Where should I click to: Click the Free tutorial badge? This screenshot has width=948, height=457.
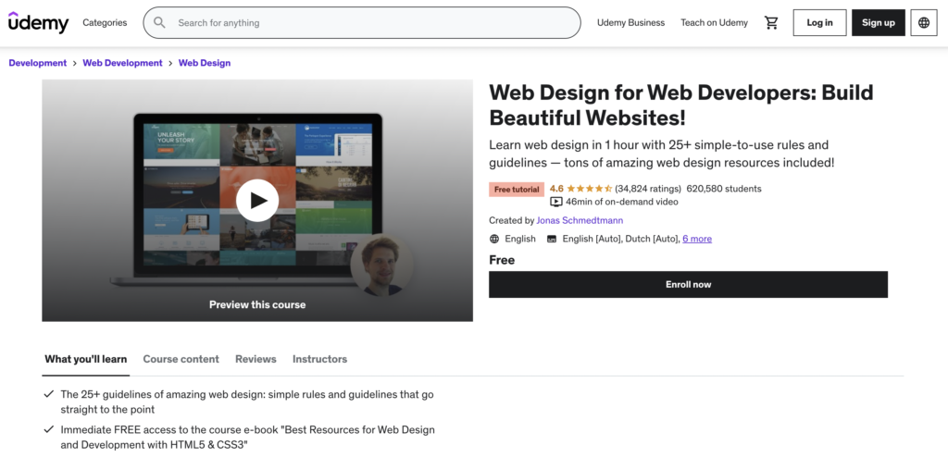[x=517, y=190]
